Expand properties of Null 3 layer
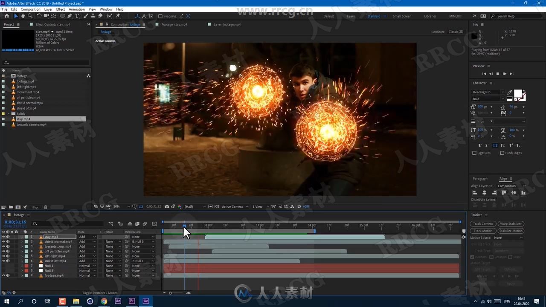The width and height of the screenshot is (546, 307). tap(22, 271)
